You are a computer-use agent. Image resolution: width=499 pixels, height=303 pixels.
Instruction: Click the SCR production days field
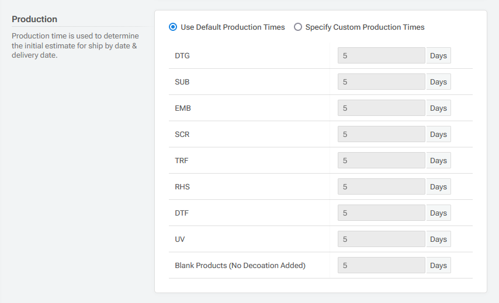point(381,134)
